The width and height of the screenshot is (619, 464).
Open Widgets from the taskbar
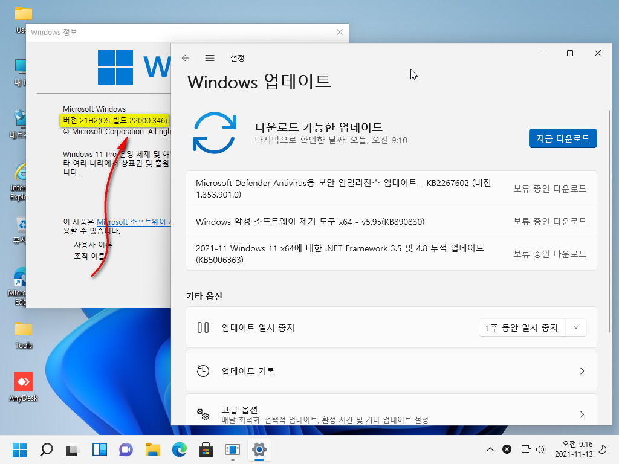point(100,449)
